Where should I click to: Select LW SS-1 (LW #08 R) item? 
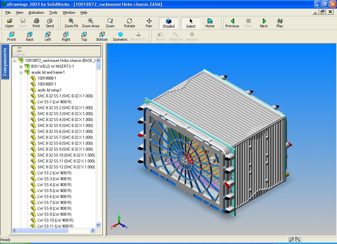[54, 102]
